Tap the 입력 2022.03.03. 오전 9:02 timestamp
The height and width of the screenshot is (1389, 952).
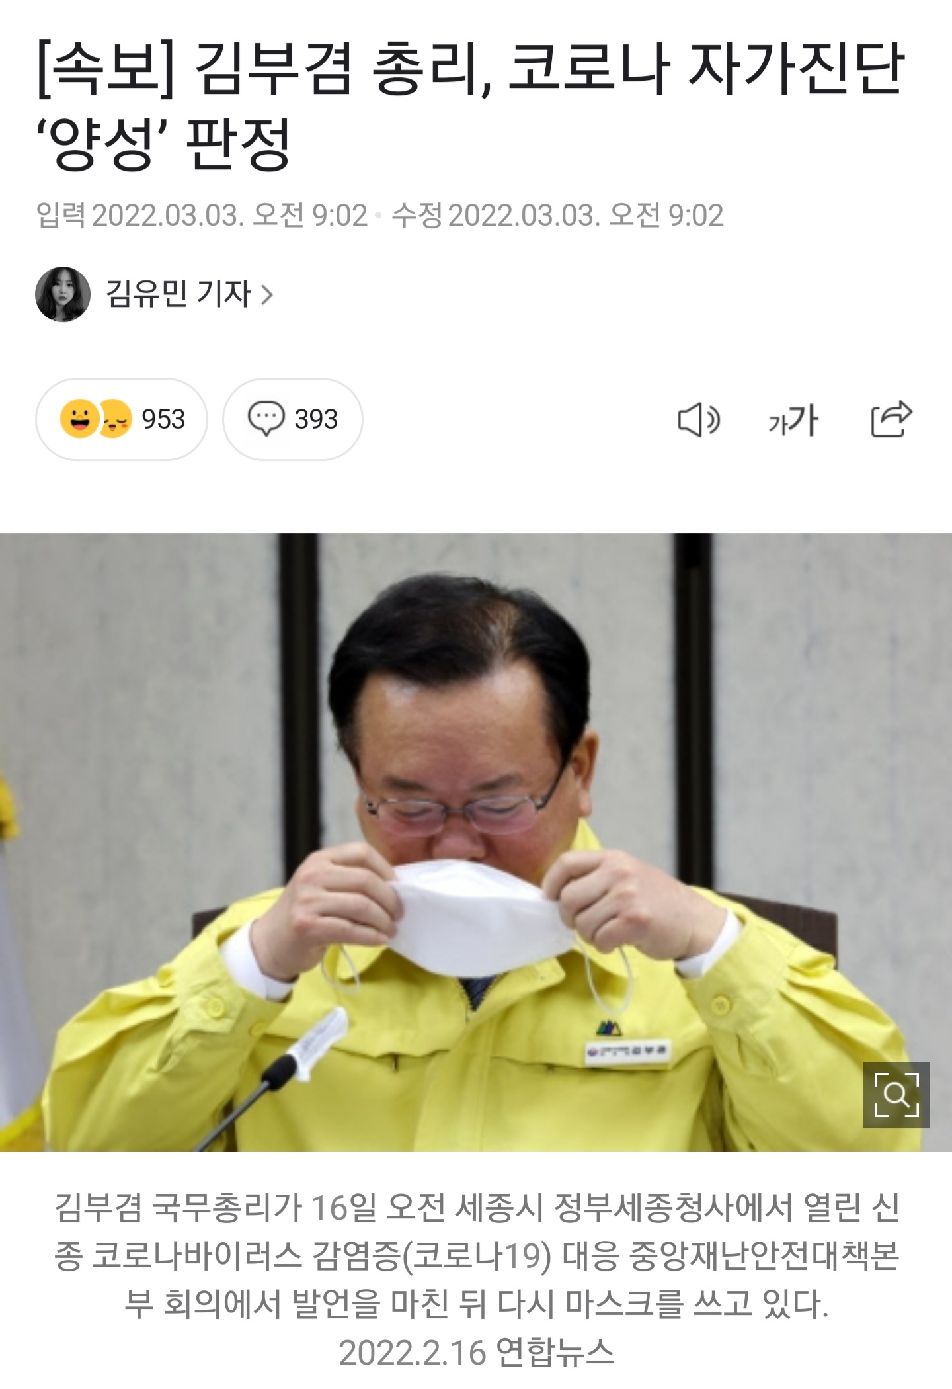point(202,216)
